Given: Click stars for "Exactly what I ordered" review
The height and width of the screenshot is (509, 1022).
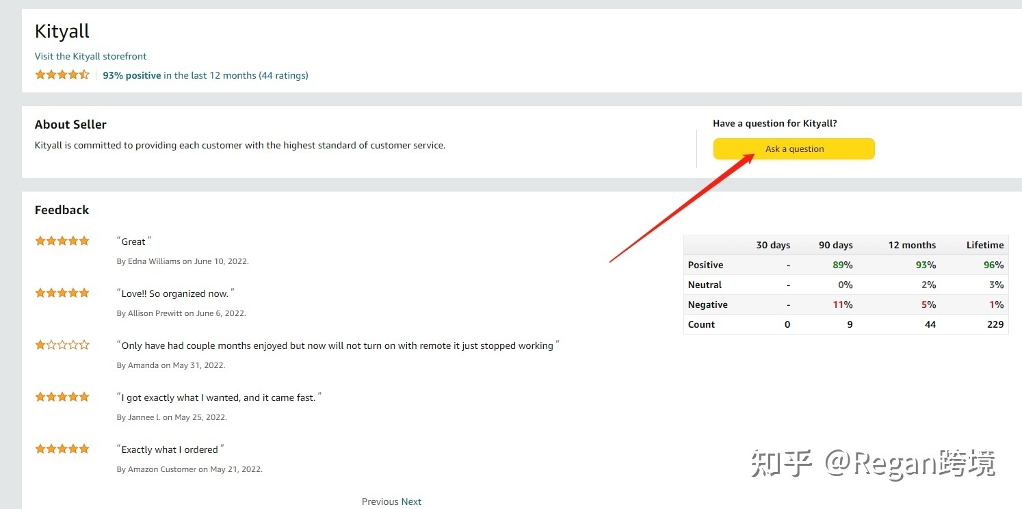Looking at the screenshot, I should (x=62, y=449).
